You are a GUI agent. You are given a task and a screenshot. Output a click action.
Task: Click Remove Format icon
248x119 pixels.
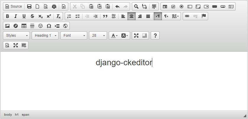click(x=58, y=16)
